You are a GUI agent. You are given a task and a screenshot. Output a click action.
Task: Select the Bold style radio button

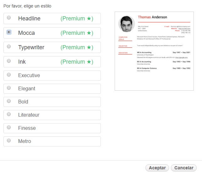9,101
